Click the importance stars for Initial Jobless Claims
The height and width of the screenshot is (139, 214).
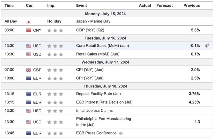click(55, 111)
